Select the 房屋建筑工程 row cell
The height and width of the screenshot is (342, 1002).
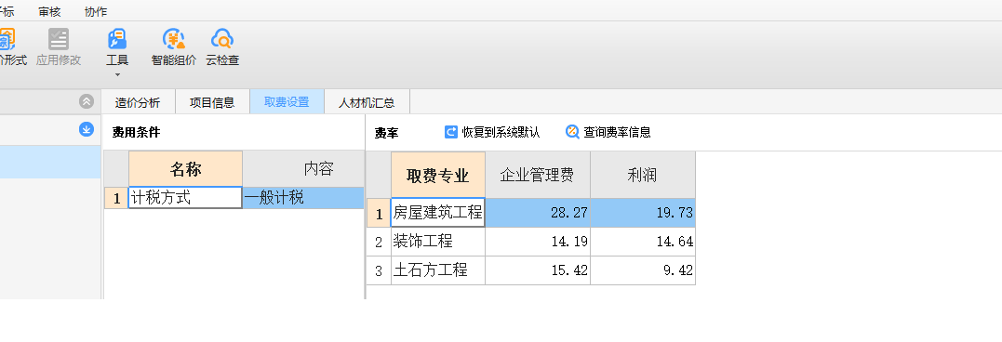pos(438,213)
